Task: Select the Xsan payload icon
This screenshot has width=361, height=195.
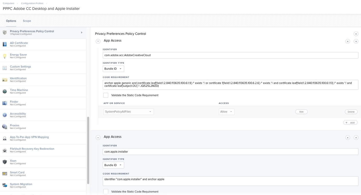Action: pos(5,162)
